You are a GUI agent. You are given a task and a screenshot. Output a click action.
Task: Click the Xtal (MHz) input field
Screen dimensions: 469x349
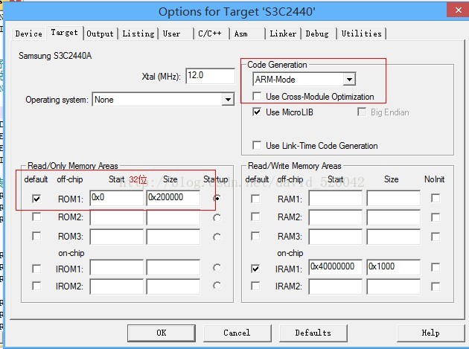click(210, 76)
